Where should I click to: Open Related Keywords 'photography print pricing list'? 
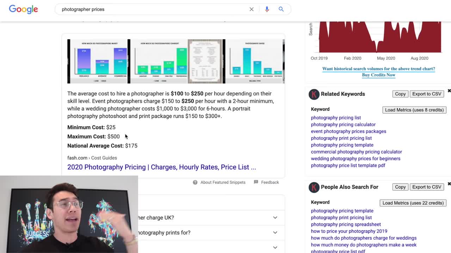pos(341,138)
